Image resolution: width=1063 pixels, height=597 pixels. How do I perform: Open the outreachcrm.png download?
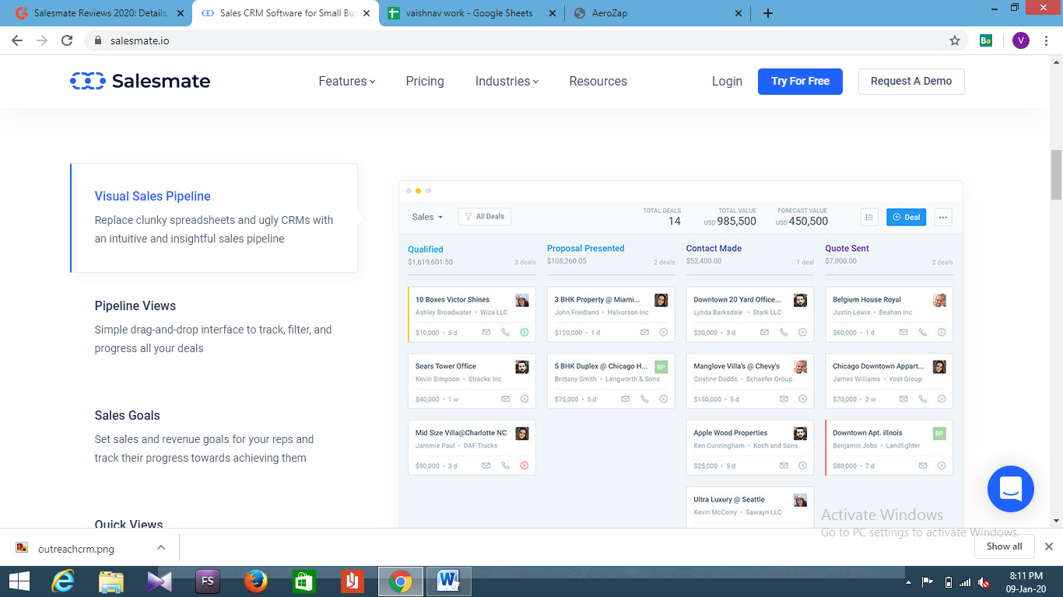tap(75, 549)
